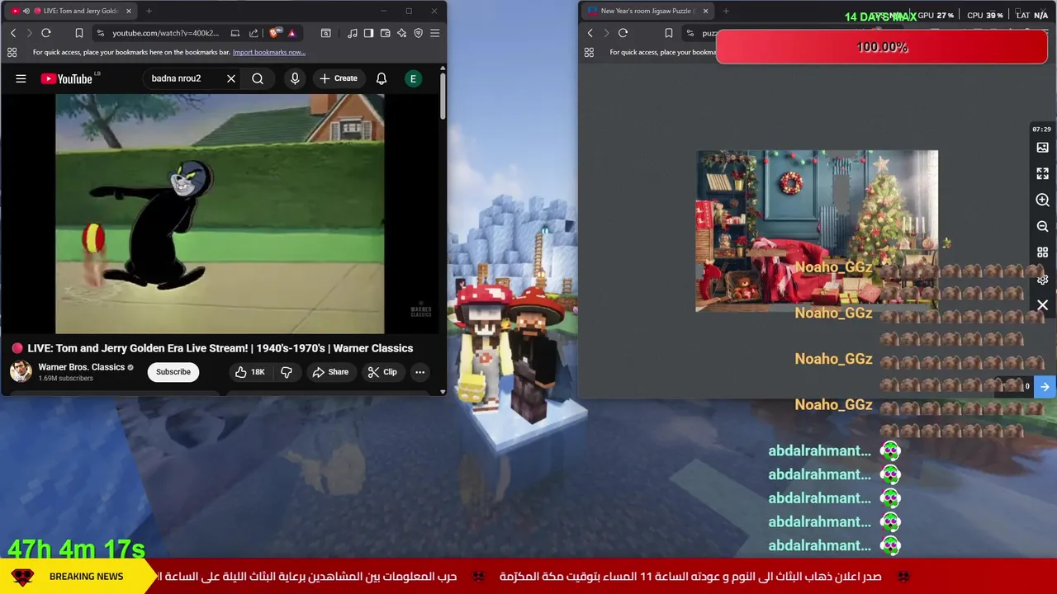Open apps grid icon in puzzle window bookmarks bar
The image size is (1057, 594).
click(589, 52)
